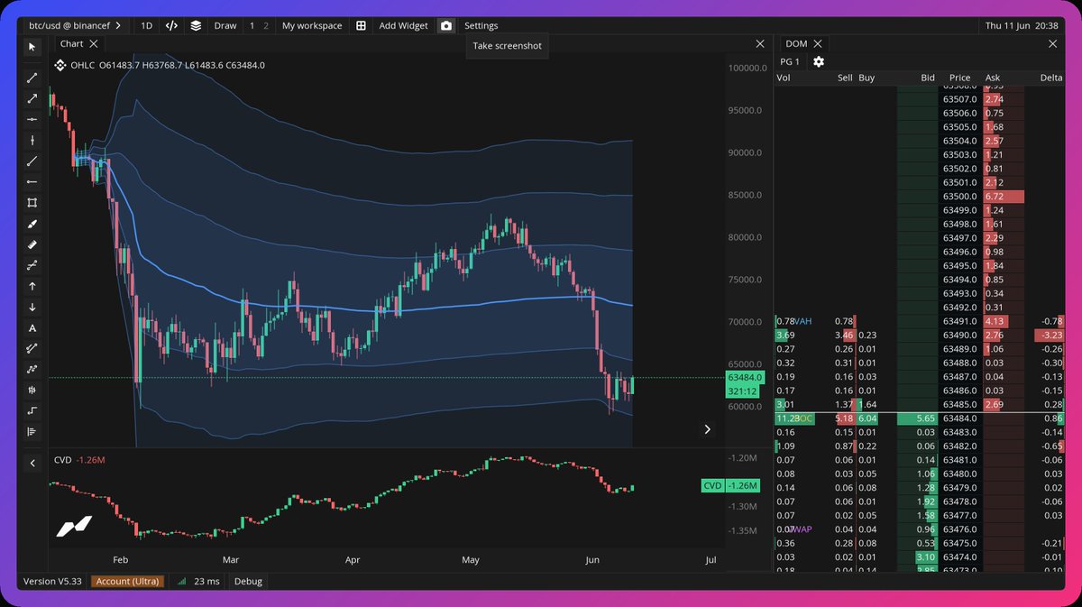The image size is (1082, 607).
Task: Open My workspace menu
Action: tap(312, 25)
